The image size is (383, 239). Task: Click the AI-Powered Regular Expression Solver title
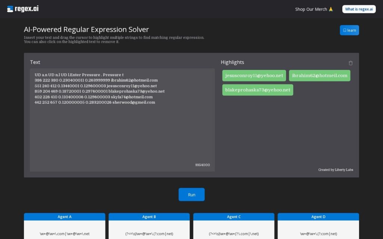tap(86, 30)
